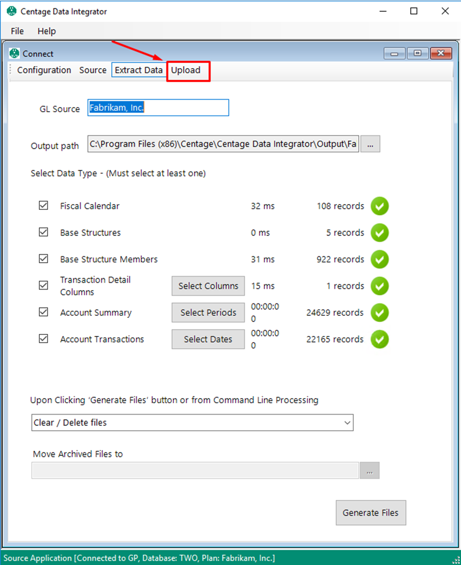Click the status bar Source Application text

[139, 558]
